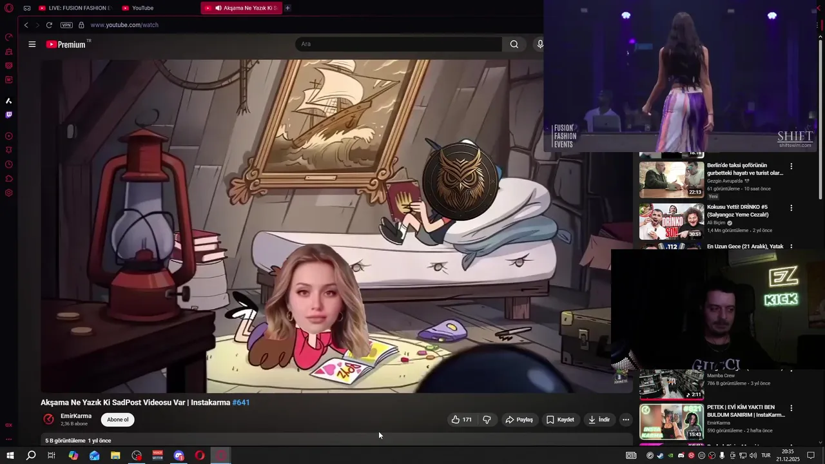Open options for Berlin taksi video
The height and width of the screenshot is (464, 825).
coord(791,166)
